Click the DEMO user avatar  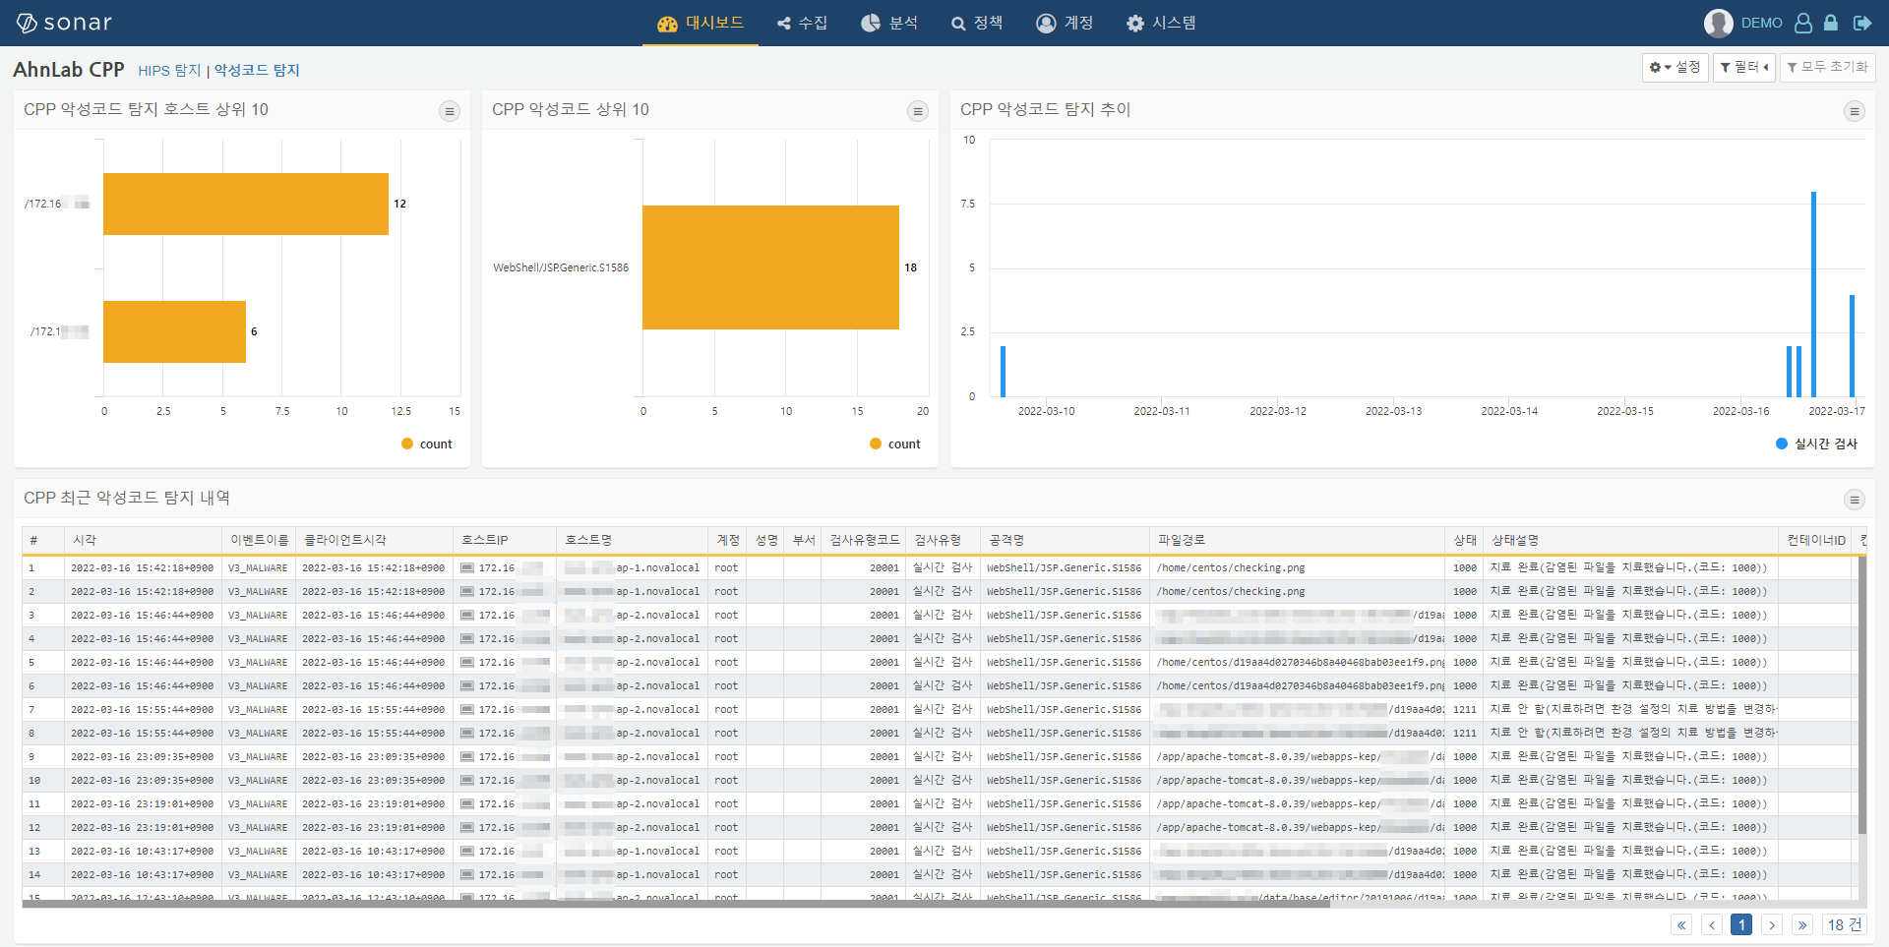coord(1718,23)
